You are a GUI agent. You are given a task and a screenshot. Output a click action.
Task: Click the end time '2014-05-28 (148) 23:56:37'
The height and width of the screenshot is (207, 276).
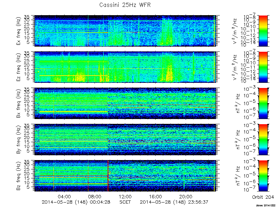pyautogui.click(x=174, y=202)
